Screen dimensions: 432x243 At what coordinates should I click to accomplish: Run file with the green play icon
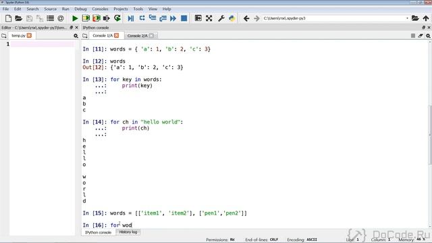75,18
